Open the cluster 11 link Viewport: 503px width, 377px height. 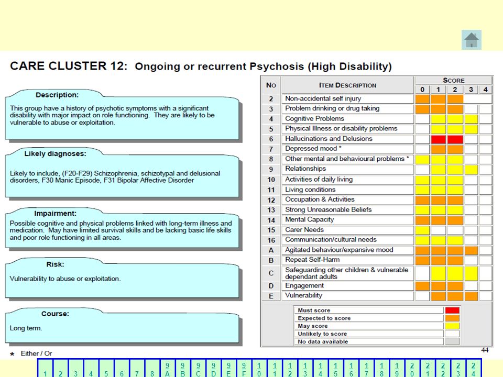275,369
